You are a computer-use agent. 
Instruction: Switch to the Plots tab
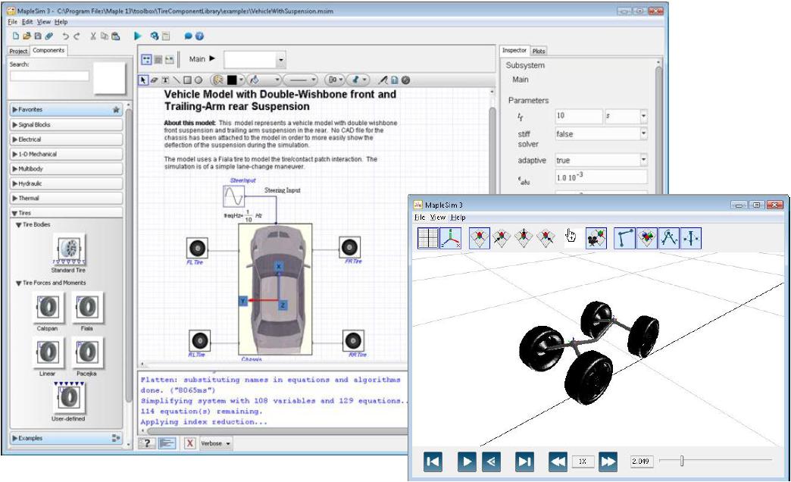[x=538, y=51]
